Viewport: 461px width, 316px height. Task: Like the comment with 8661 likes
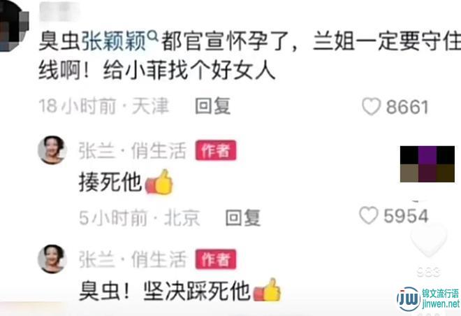tap(372, 106)
